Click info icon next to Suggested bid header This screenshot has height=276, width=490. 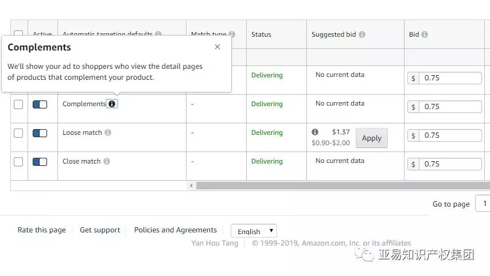(362, 34)
